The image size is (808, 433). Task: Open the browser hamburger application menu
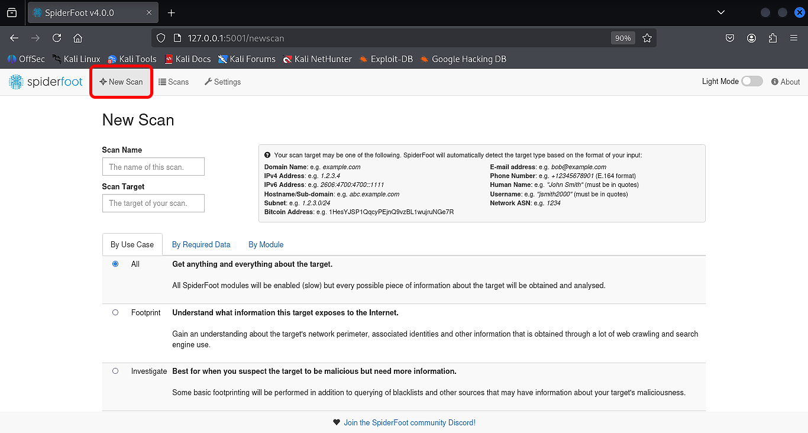[794, 38]
